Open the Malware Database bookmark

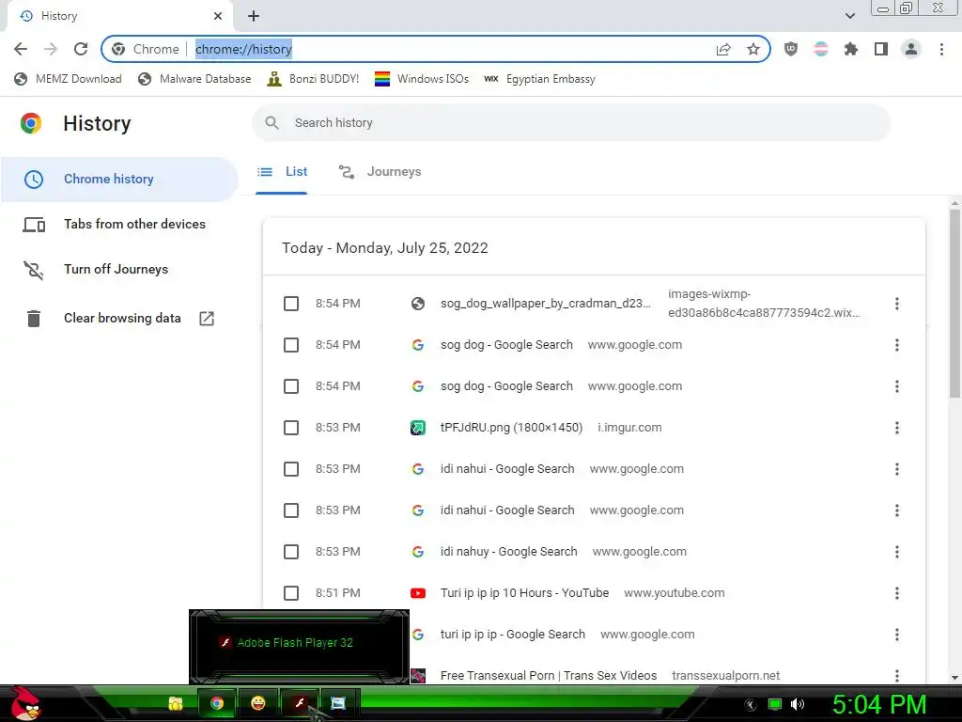coord(194,79)
